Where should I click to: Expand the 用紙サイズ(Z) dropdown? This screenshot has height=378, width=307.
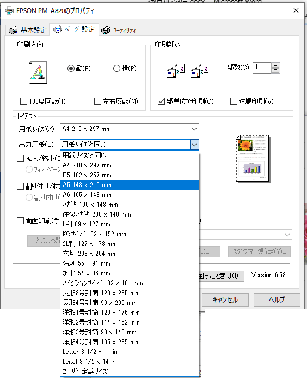(130, 129)
